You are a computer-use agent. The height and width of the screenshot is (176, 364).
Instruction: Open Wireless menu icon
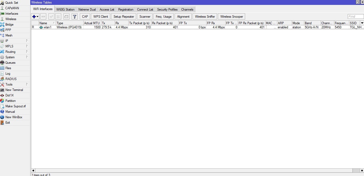tap(2, 19)
